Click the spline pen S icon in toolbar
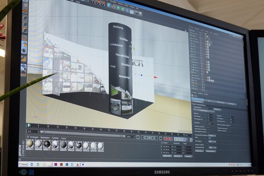The width and height of the screenshot is (264, 176). 114,6
